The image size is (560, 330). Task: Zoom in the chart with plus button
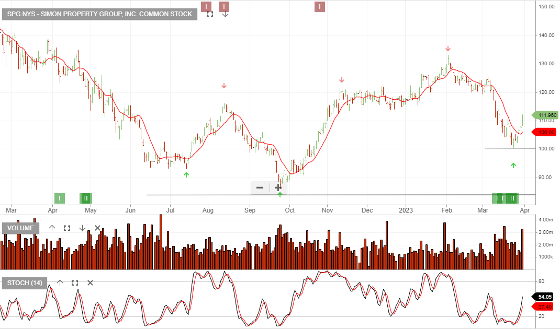click(x=278, y=187)
